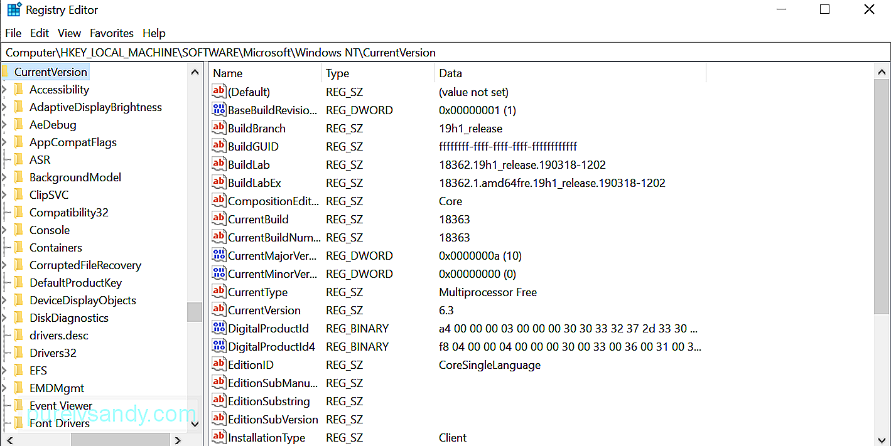Image resolution: width=891 pixels, height=446 pixels.
Task: Click the values pane vertical scrollbar thumb
Action: tap(882, 196)
